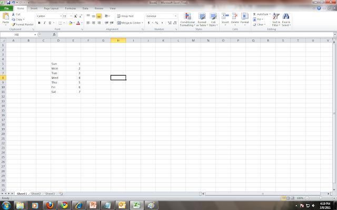Apply percent style format
This screenshot has height=210, width=337.
[157, 23]
